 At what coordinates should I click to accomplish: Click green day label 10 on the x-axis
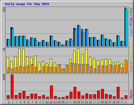pyautogui.click(x=43, y=102)
